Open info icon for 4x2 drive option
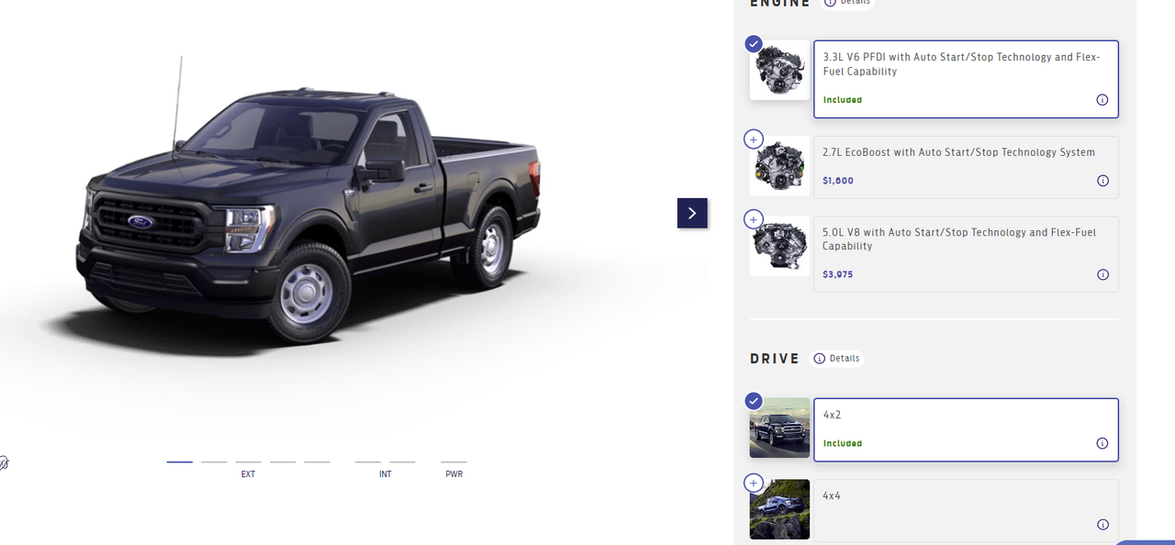The image size is (1175, 545). coord(1102,443)
